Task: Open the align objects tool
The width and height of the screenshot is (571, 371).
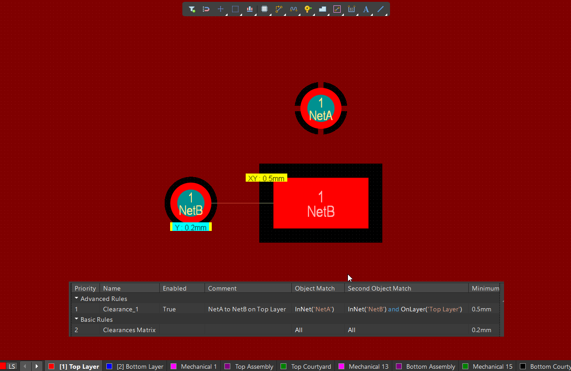Action: (250, 9)
